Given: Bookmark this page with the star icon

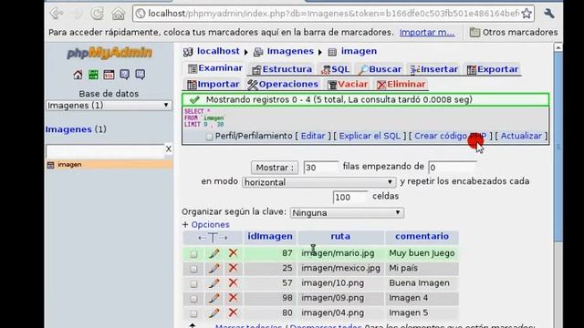Looking at the screenshot, I should point(527,14).
